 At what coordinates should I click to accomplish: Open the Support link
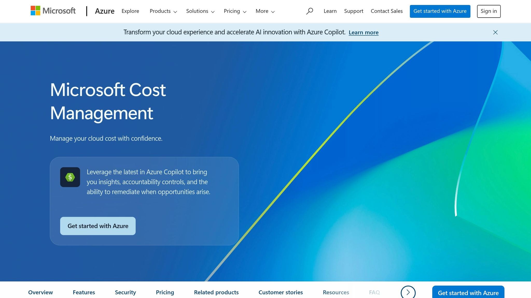tap(354, 11)
